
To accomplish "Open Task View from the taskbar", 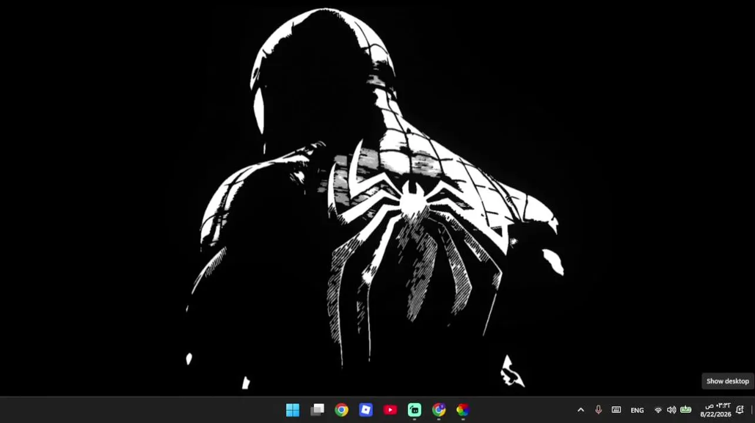I will pyautogui.click(x=318, y=409).
